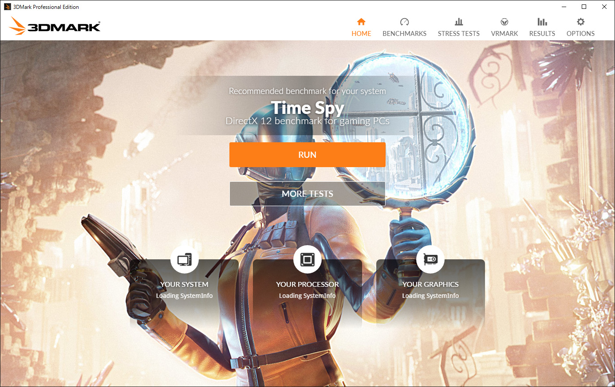Click 'Loading SystemInfo' under YOUR PROCESSOR
The height and width of the screenshot is (387, 615).
(307, 296)
